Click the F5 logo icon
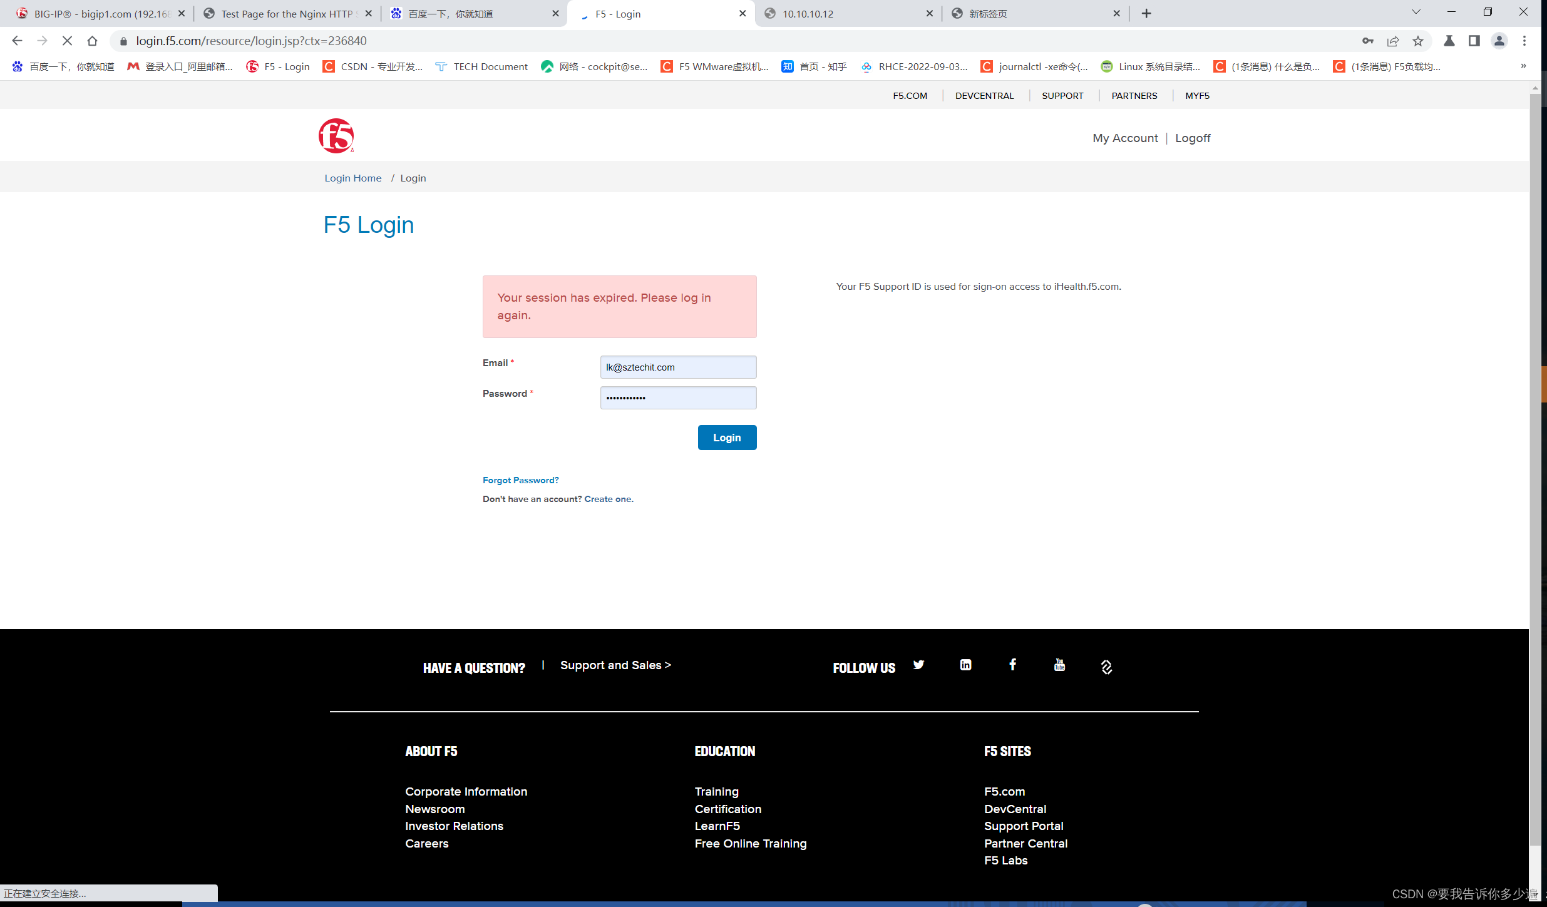This screenshot has height=907, width=1547. (336, 136)
